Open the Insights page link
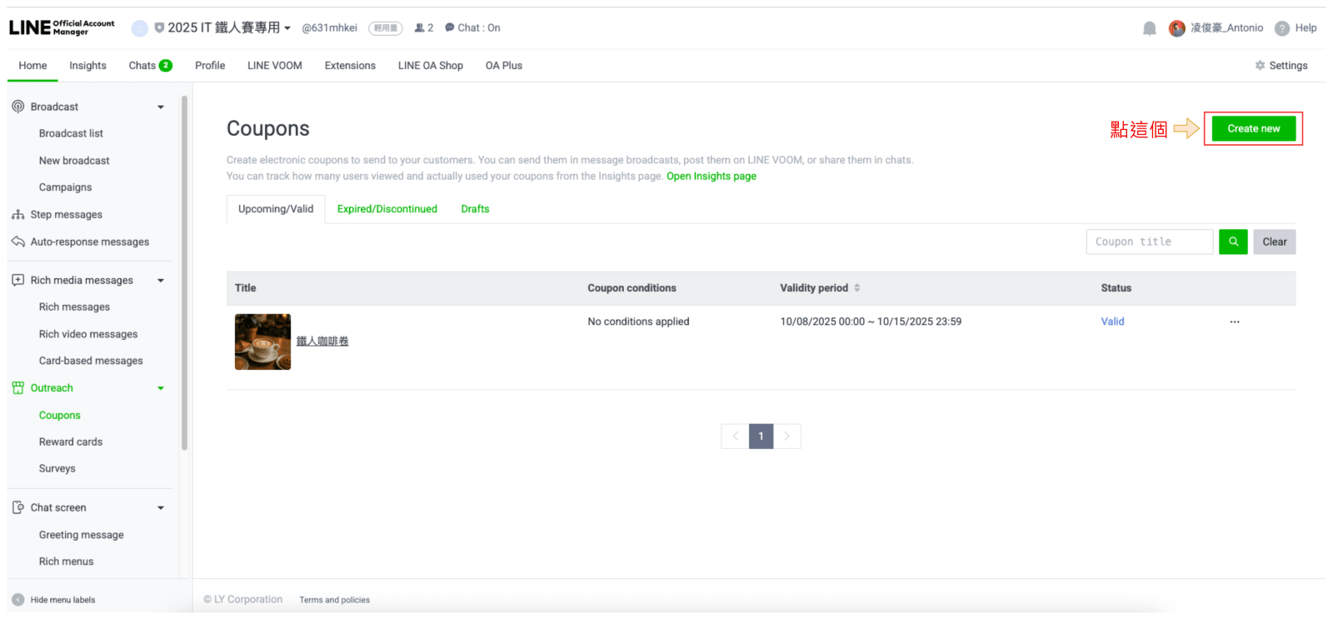1333x619 pixels. click(x=711, y=176)
